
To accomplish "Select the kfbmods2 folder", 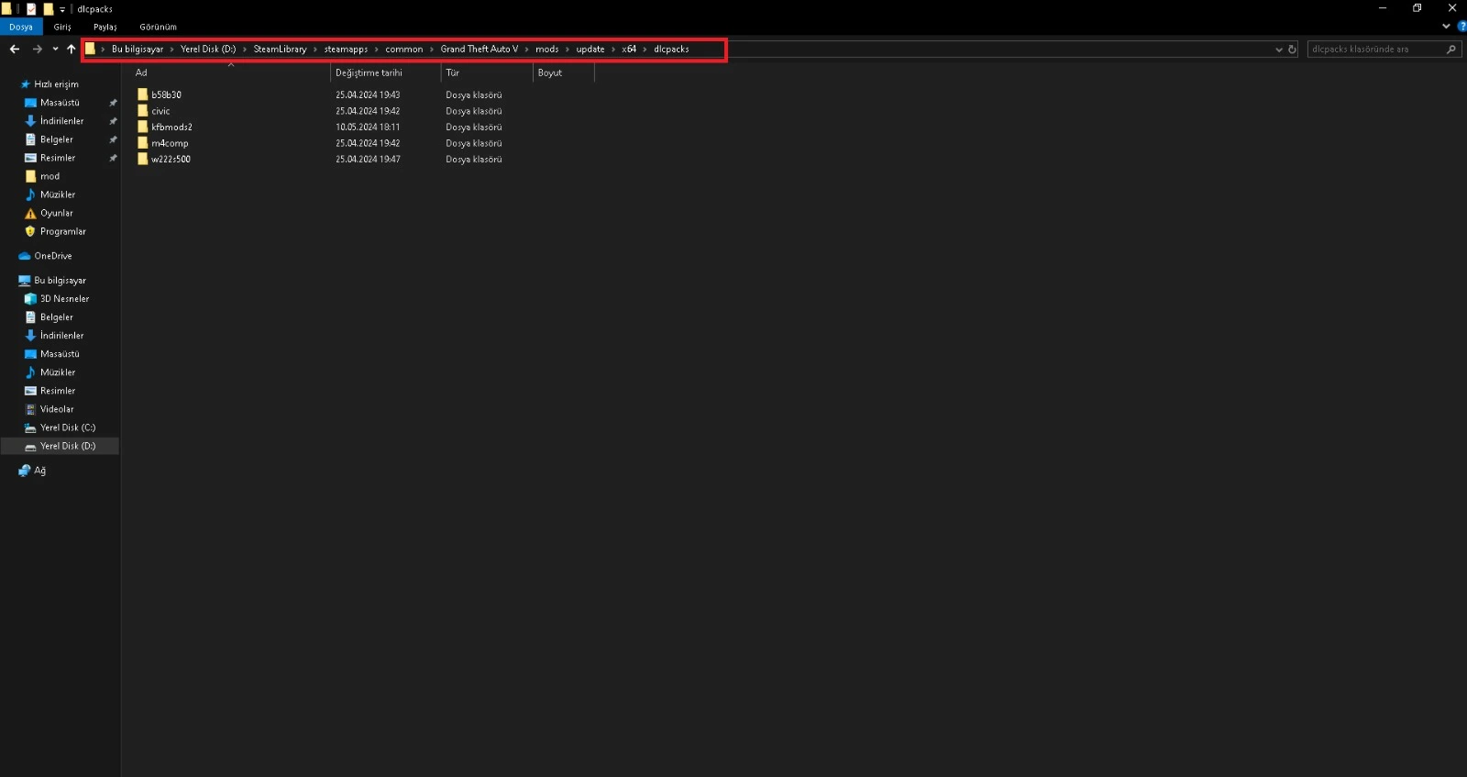I will (x=171, y=128).
